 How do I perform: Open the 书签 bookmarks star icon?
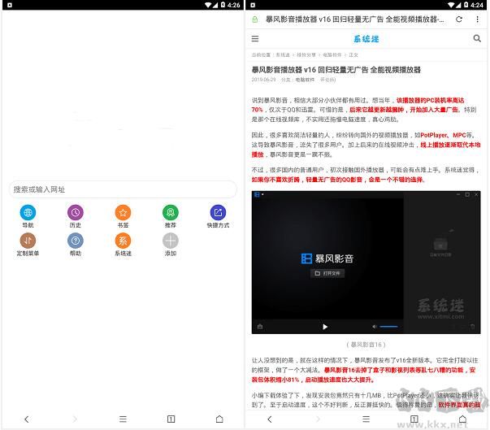tap(123, 212)
